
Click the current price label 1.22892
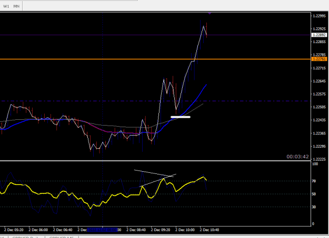pyautogui.click(x=319, y=35)
